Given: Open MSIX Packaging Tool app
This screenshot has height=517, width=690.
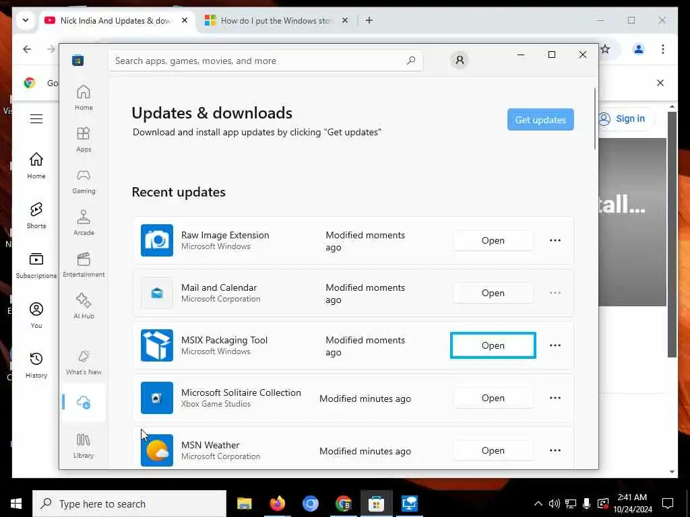Looking at the screenshot, I should [x=493, y=345].
